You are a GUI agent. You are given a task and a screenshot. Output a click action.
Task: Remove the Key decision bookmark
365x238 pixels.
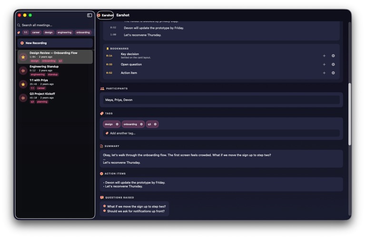pos(333,56)
